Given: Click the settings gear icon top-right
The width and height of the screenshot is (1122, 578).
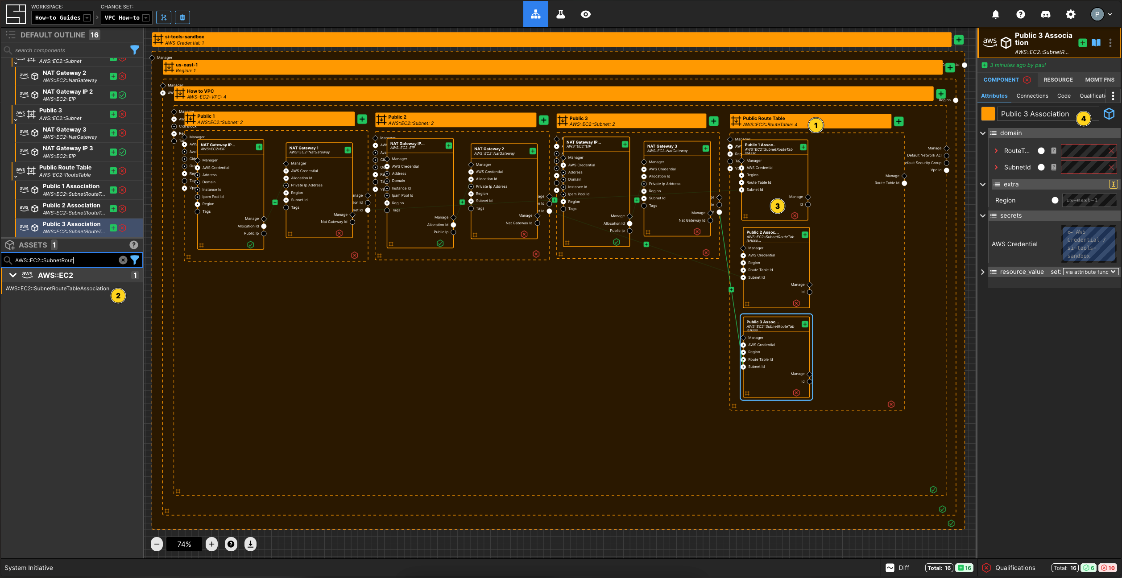Looking at the screenshot, I should [x=1070, y=14].
